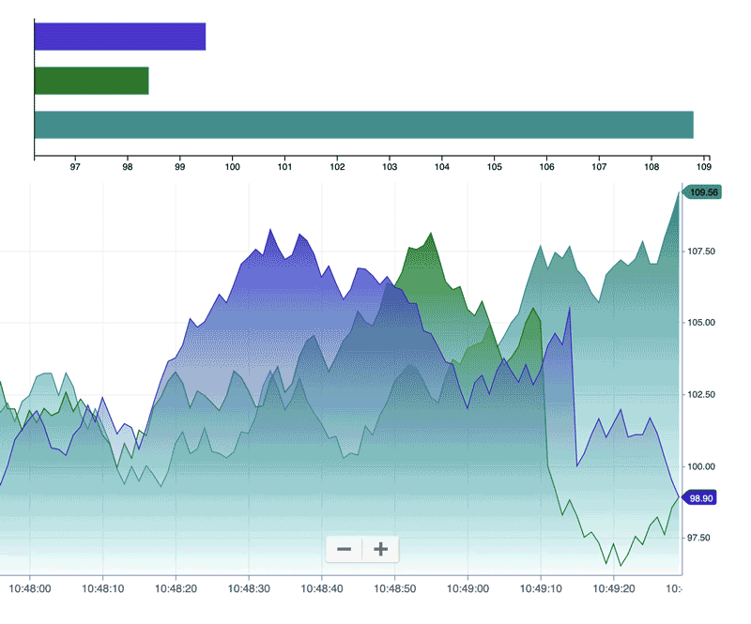
Task: Select the dark green bar in the bar chart
Action: (x=92, y=81)
